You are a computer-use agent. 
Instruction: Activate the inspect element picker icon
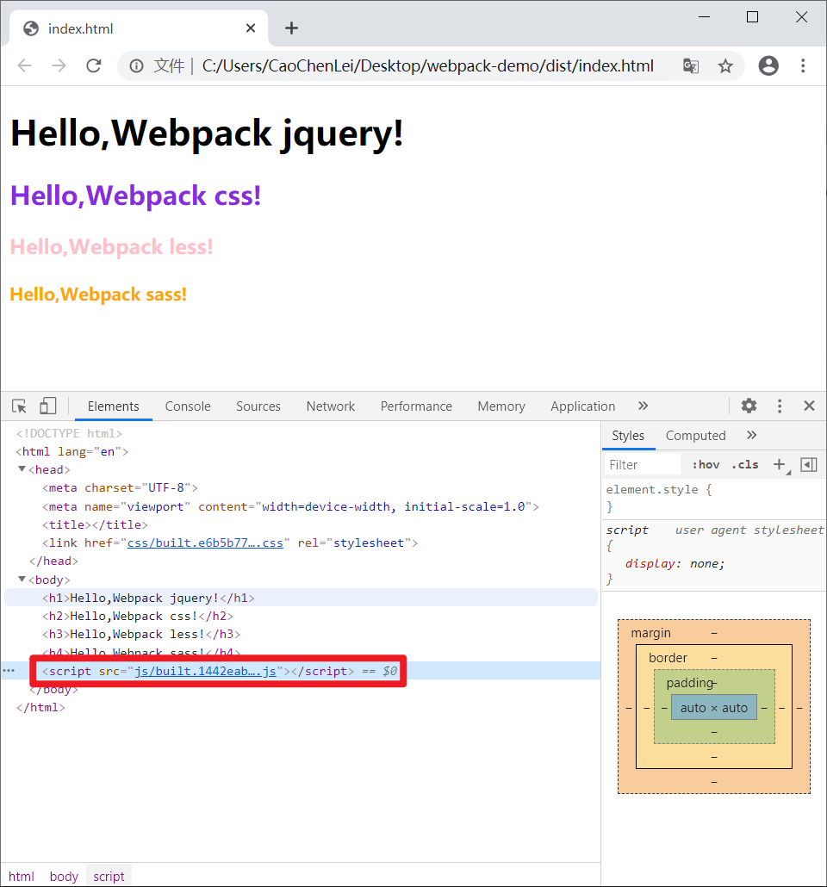pyautogui.click(x=19, y=406)
